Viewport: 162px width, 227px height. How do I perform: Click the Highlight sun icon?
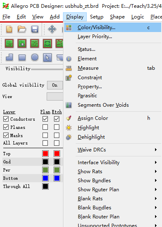pyautogui.click(x=69, y=128)
